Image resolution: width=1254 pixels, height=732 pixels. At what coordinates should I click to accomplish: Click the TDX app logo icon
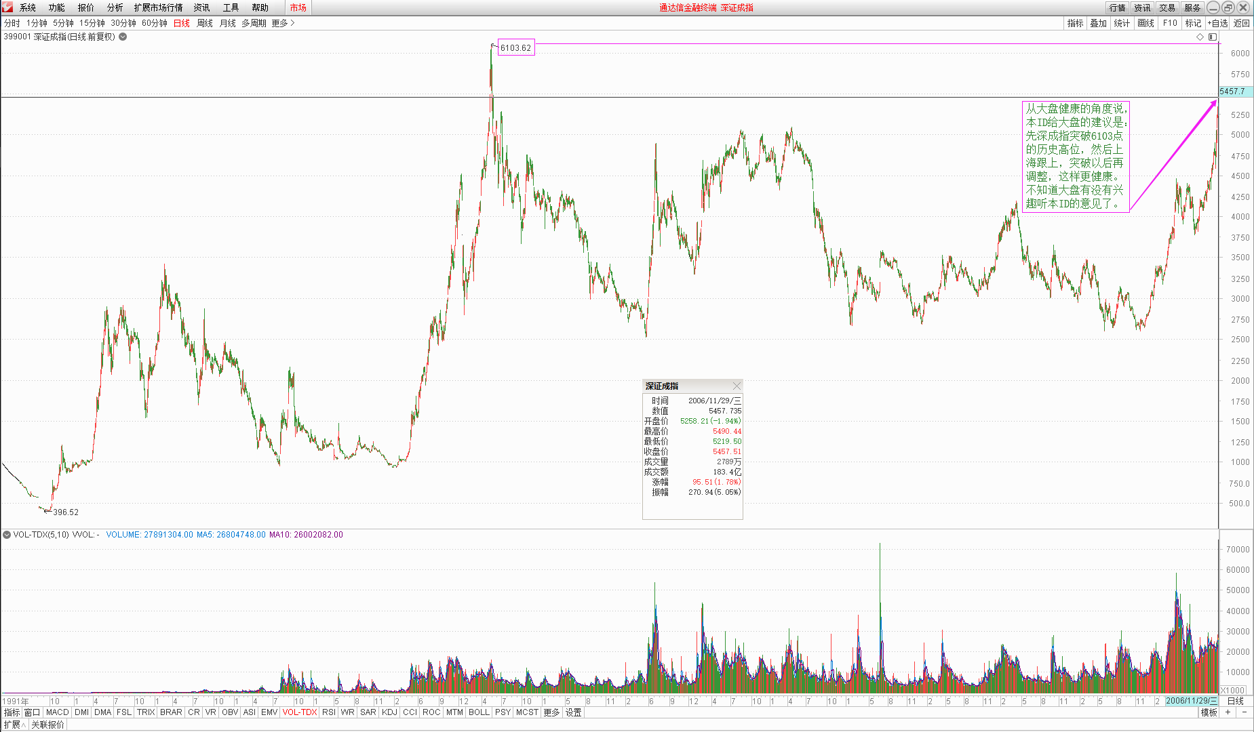(x=7, y=7)
